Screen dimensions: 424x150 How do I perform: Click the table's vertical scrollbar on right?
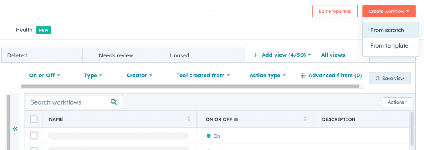pyautogui.click(x=412, y=129)
